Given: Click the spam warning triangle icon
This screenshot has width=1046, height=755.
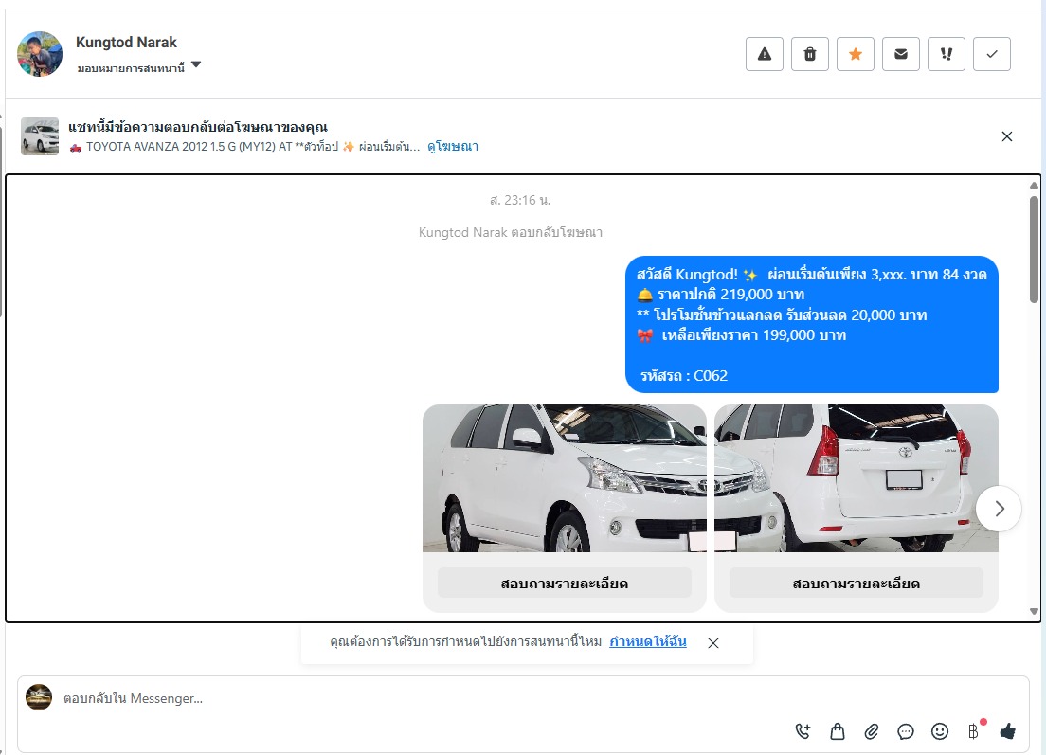Looking at the screenshot, I should pyautogui.click(x=765, y=54).
